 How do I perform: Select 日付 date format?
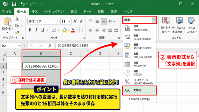pyautogui.click(x=140, y=64)
